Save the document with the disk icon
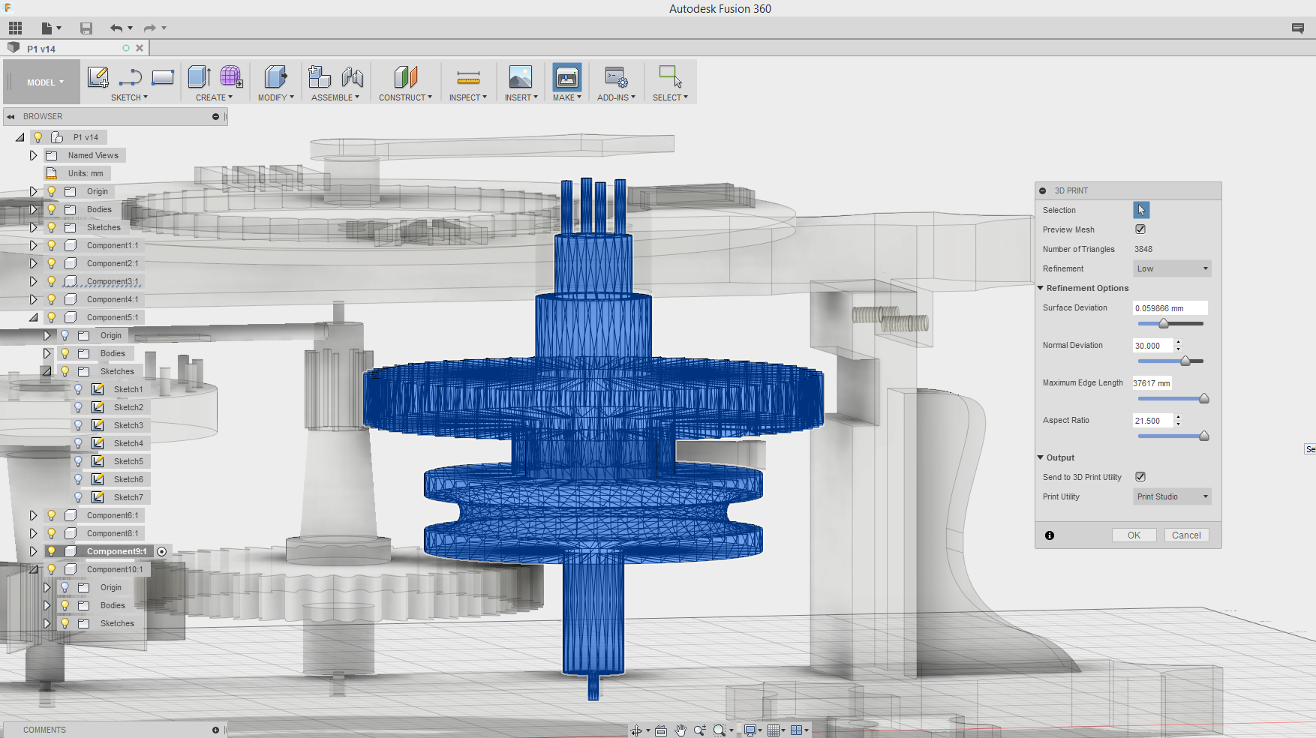The image size is (1316, 738). [86, 28]
